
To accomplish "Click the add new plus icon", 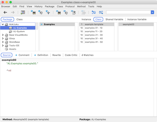I will pos(48,12).
